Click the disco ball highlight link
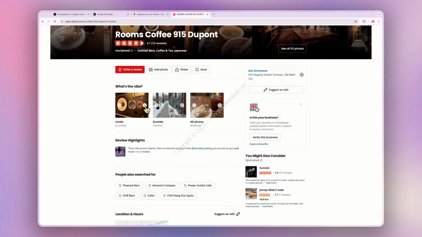This screenshot has width=422, height=237. point(197,148)
